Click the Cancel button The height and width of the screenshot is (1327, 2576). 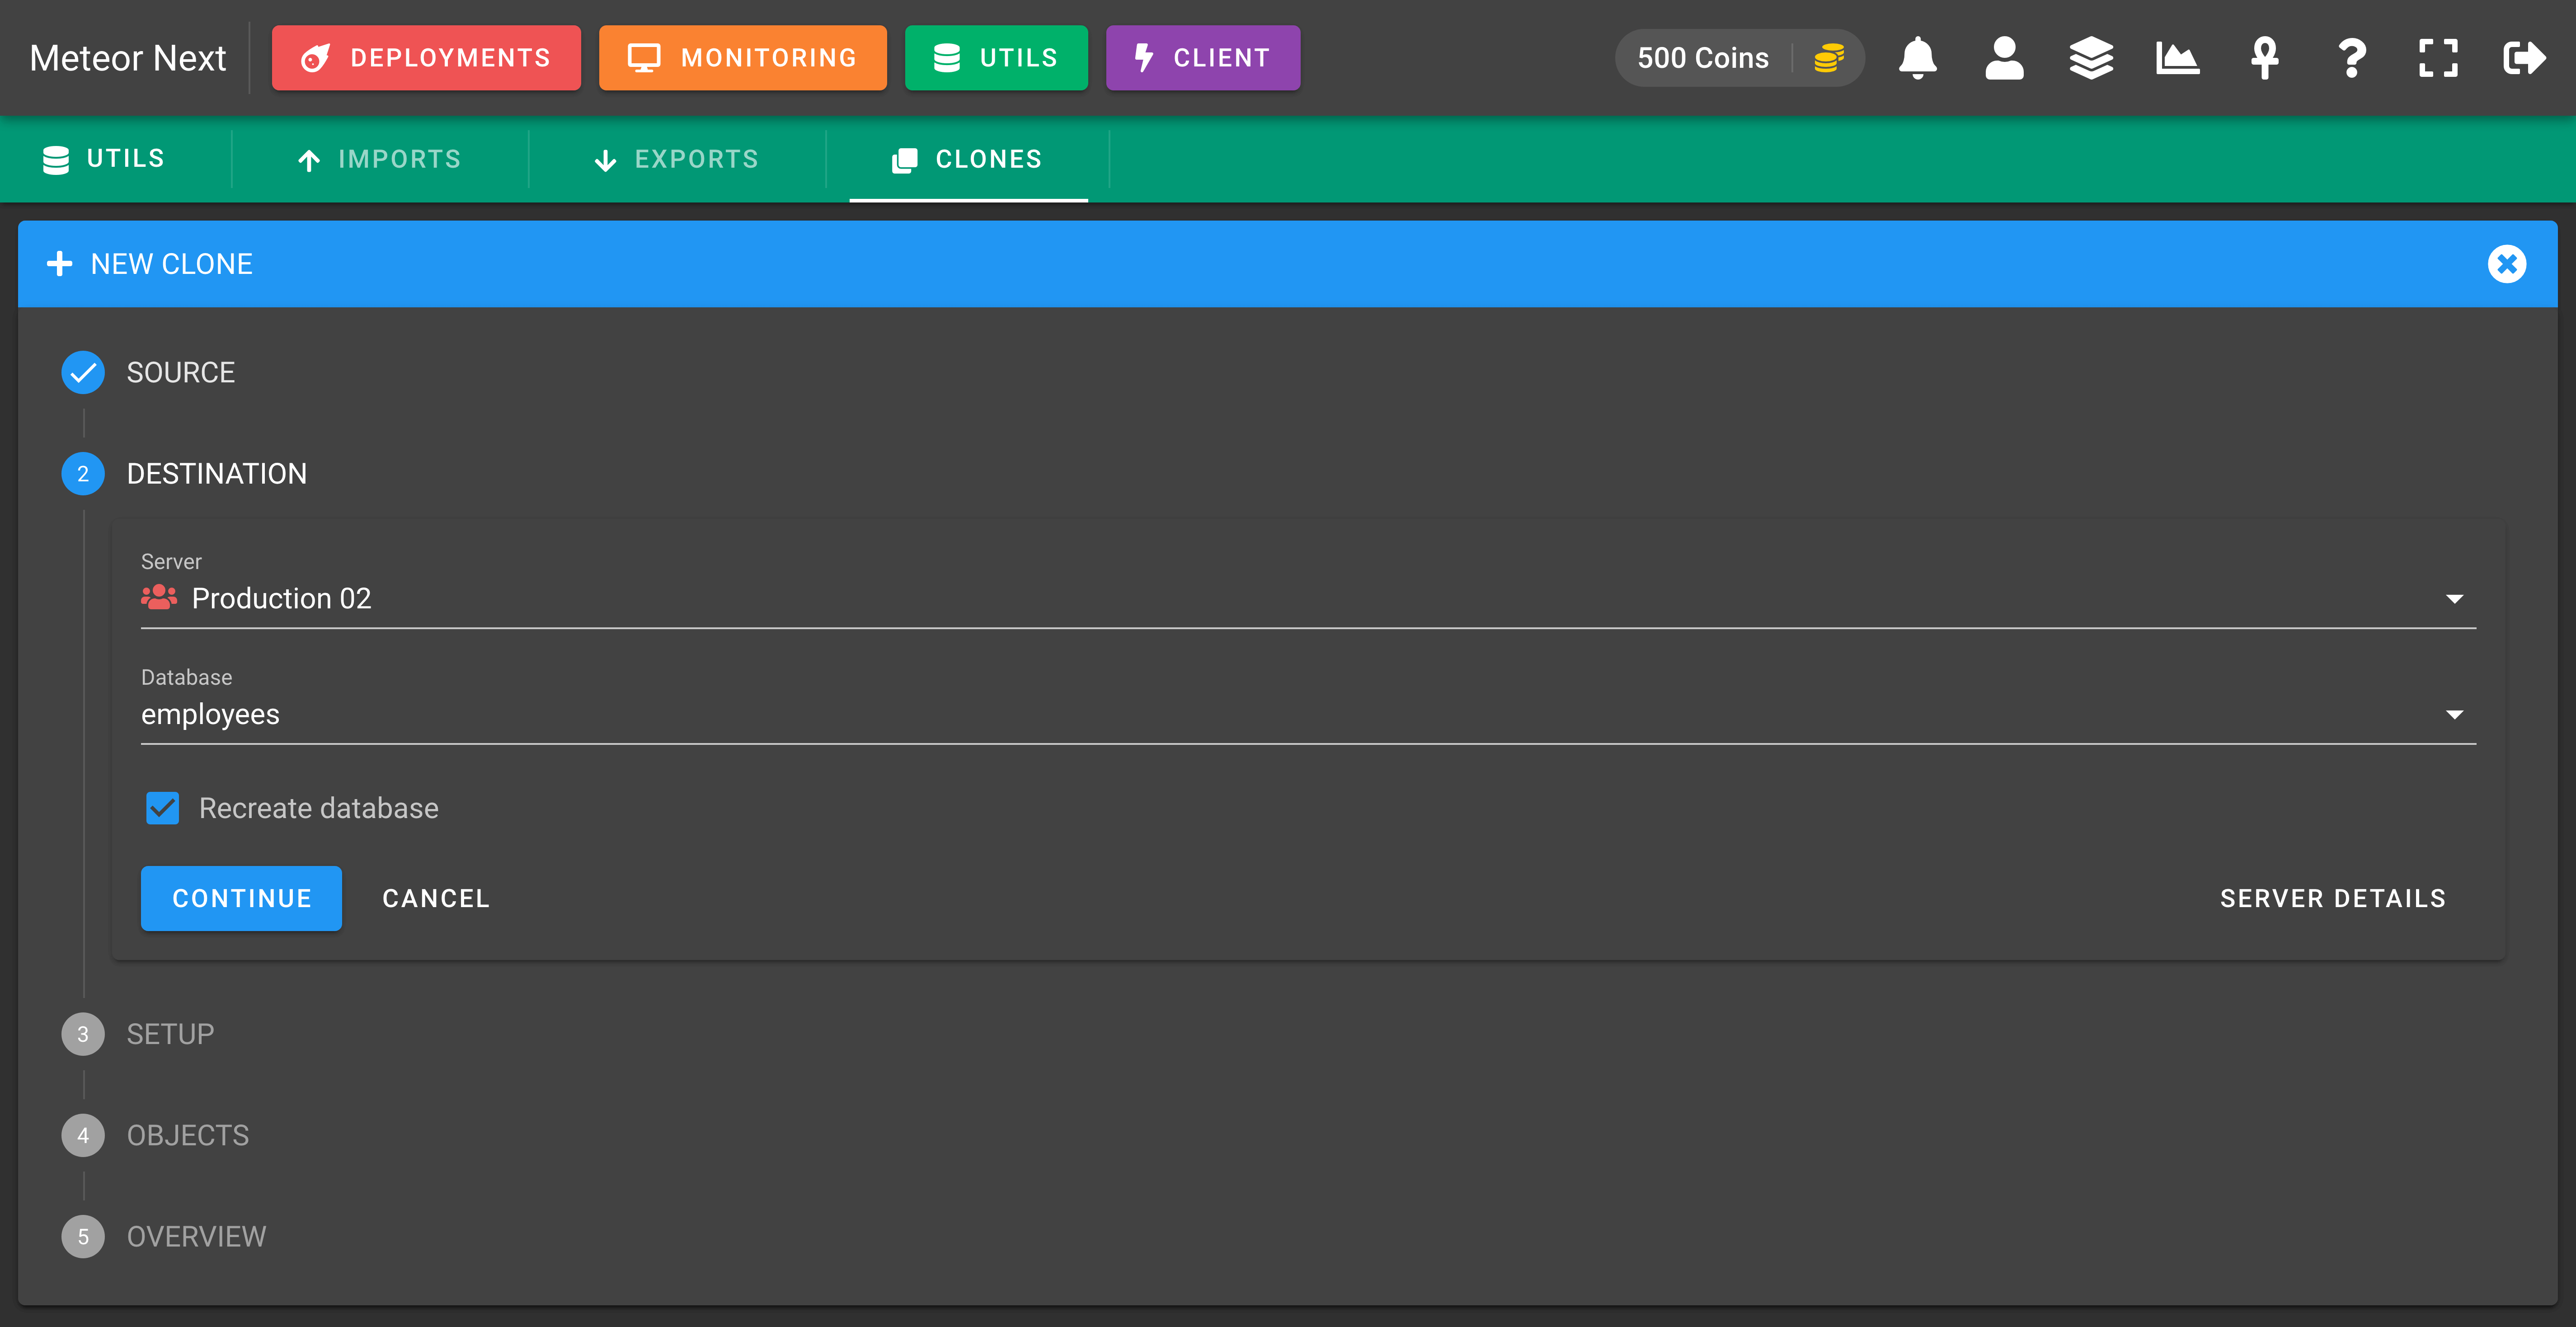tap(436, 898)
